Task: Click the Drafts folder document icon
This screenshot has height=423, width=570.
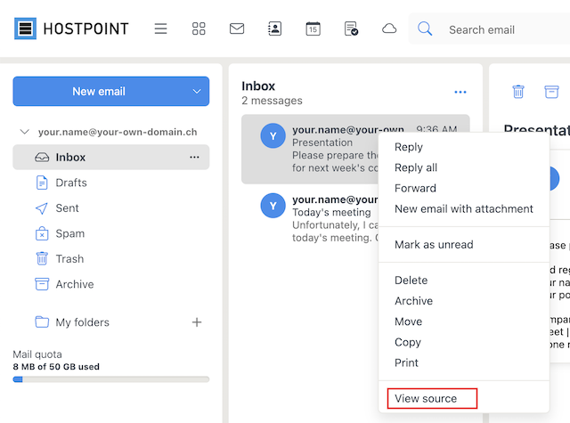Action: [42, 183]
